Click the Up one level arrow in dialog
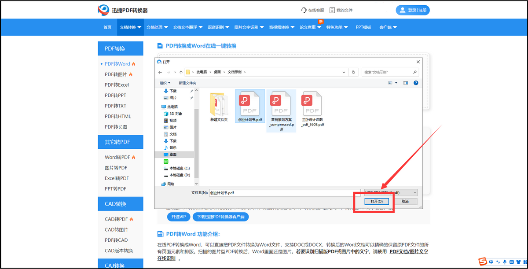The height and width of the screenshot is (269, 528). [181, 72]
